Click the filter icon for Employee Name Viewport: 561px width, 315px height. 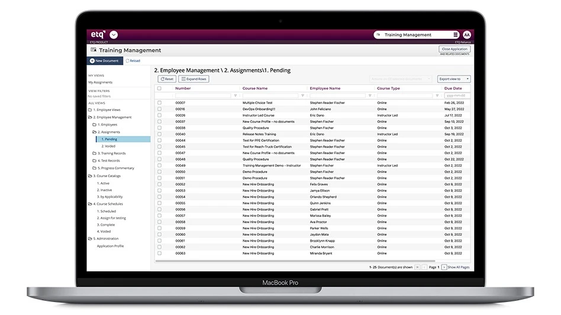click(x=370, y=95)
